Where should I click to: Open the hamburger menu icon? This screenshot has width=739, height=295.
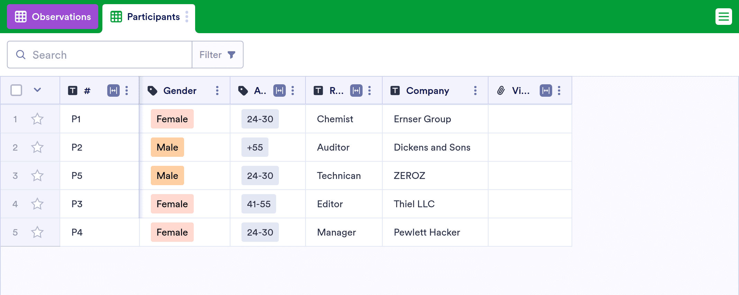coord(723,17)
